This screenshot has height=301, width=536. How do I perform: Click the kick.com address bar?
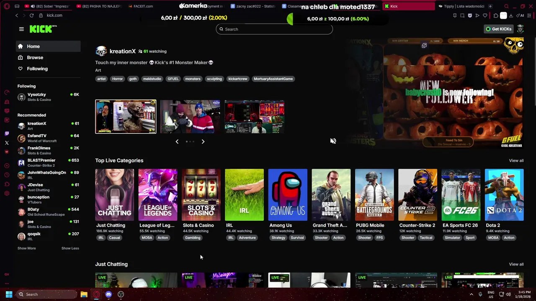(54, 15)
